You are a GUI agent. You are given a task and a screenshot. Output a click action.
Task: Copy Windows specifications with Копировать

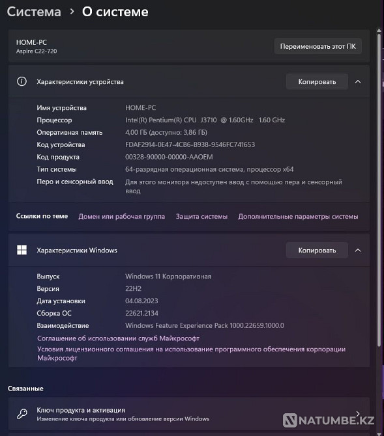[317, 251]
